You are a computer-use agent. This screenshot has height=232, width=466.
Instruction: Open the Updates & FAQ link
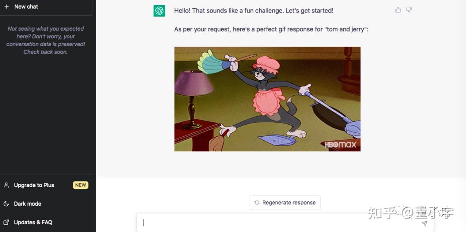point(33,222)
